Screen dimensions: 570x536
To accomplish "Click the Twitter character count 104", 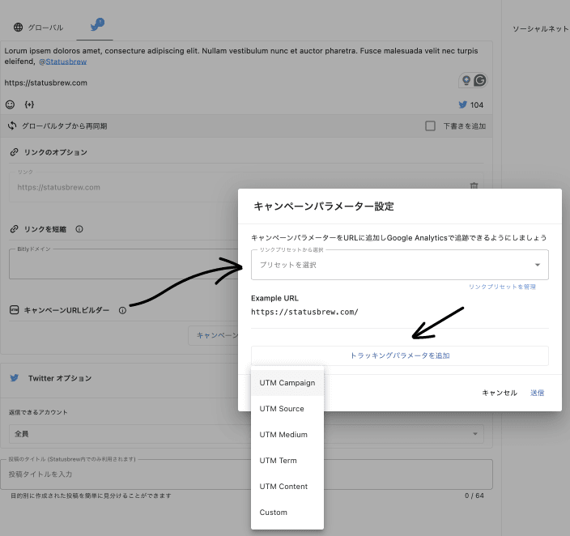I will pos(471,104).
